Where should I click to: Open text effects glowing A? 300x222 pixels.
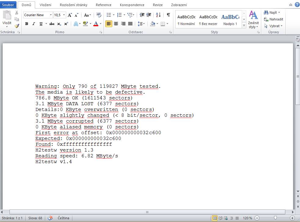point(76,24)
